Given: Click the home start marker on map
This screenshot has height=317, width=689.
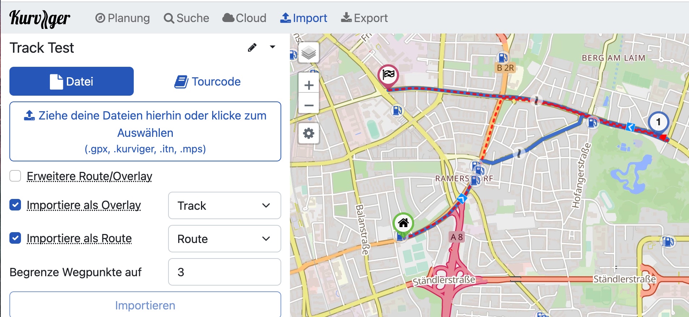Looking at the screenshot, I should (x=403, y=223).
